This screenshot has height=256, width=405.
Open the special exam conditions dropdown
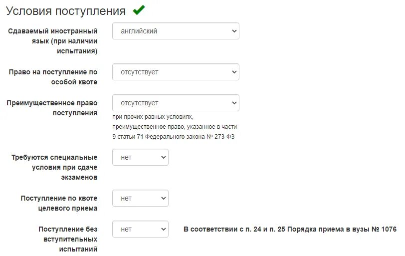point(140,157)
